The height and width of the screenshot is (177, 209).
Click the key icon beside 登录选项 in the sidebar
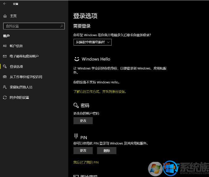coord(5,66)
